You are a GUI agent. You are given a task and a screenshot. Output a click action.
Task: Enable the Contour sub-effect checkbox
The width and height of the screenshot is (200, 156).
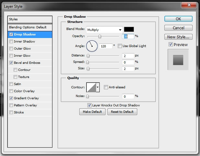[15, 70]
